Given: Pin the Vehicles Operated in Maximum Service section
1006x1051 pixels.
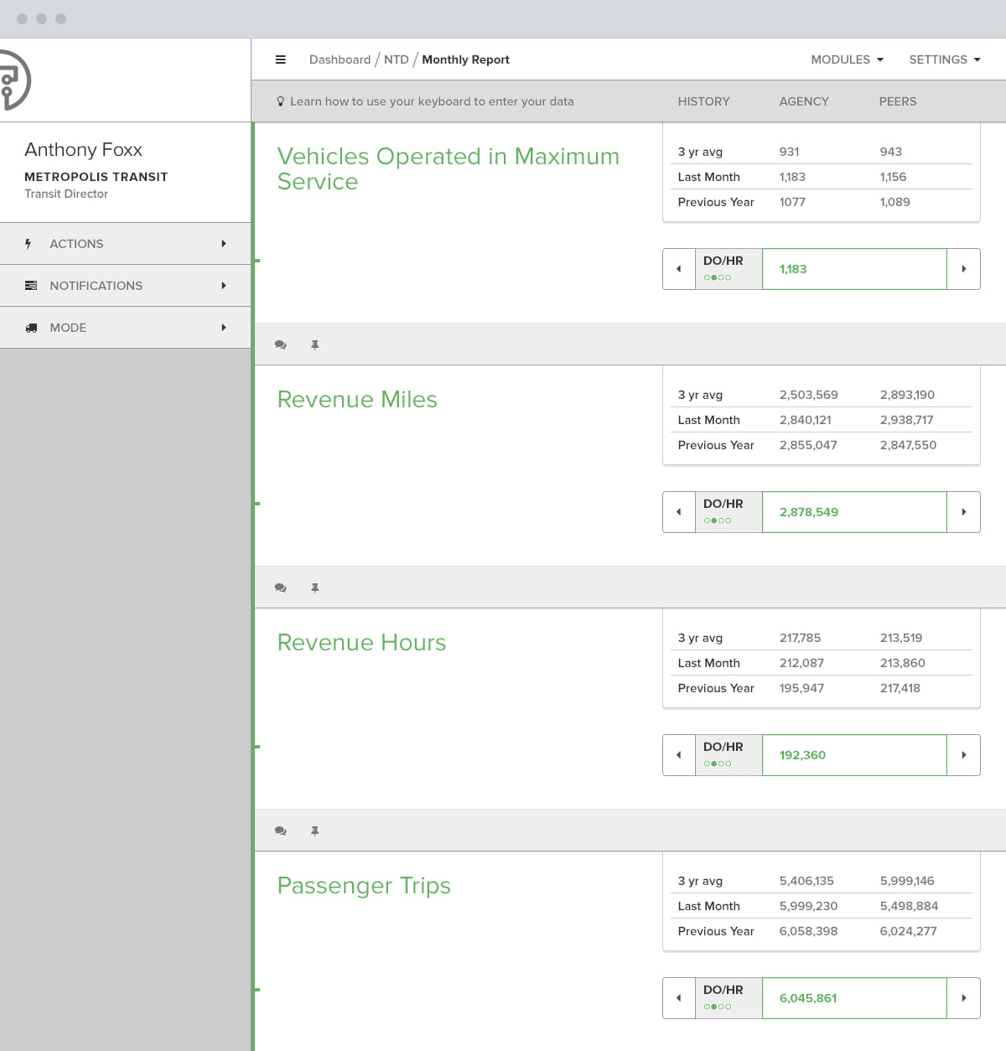Looking at the screenshot, I should tap(315, 344).
